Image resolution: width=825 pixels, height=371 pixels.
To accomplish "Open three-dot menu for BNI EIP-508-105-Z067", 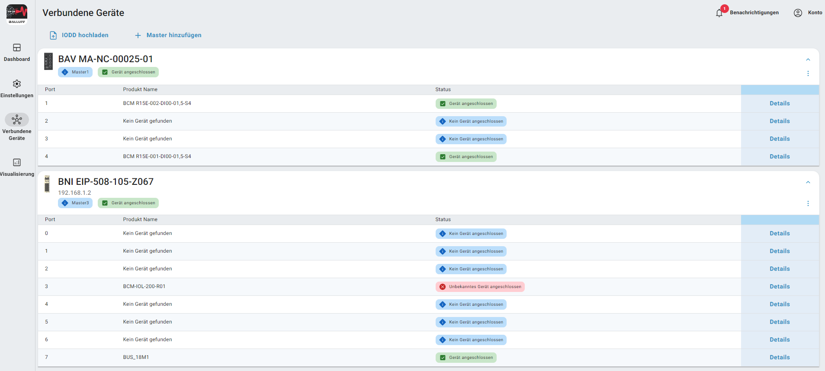I will 808,203.
